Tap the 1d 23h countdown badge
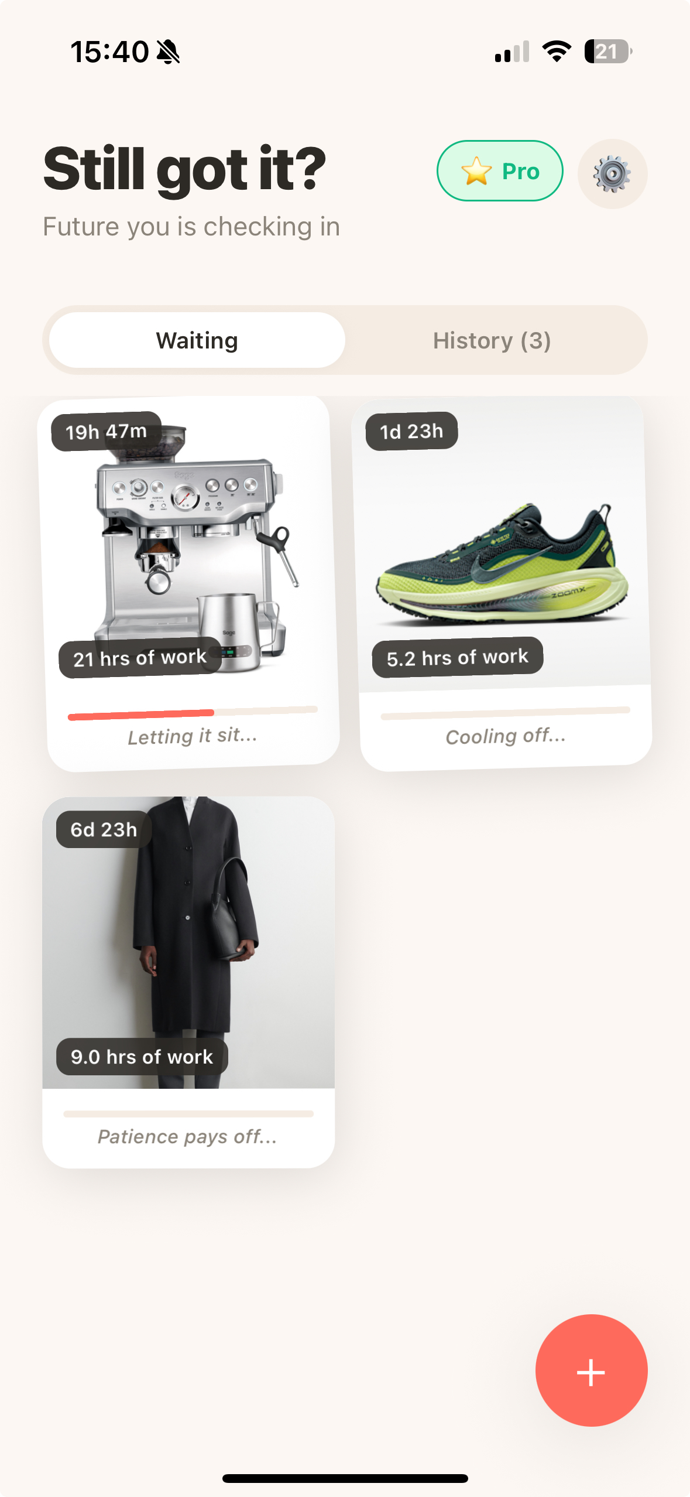The height and width of the screenshot is (1497, 690). [411, 431]
